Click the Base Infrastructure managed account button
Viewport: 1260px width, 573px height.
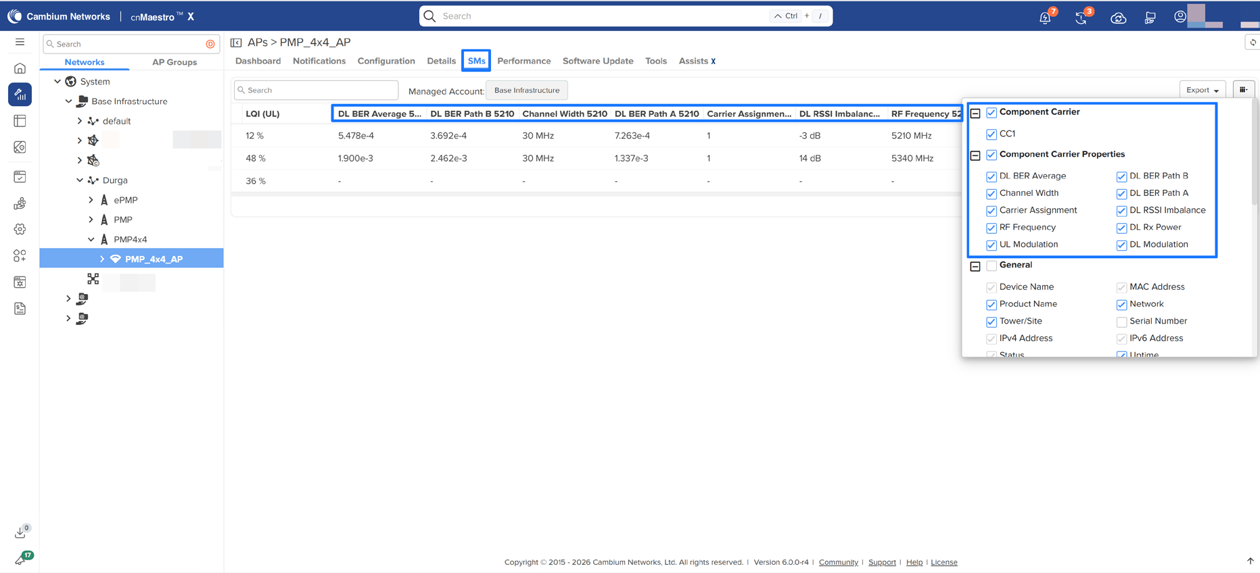click(x=527, y=90)
